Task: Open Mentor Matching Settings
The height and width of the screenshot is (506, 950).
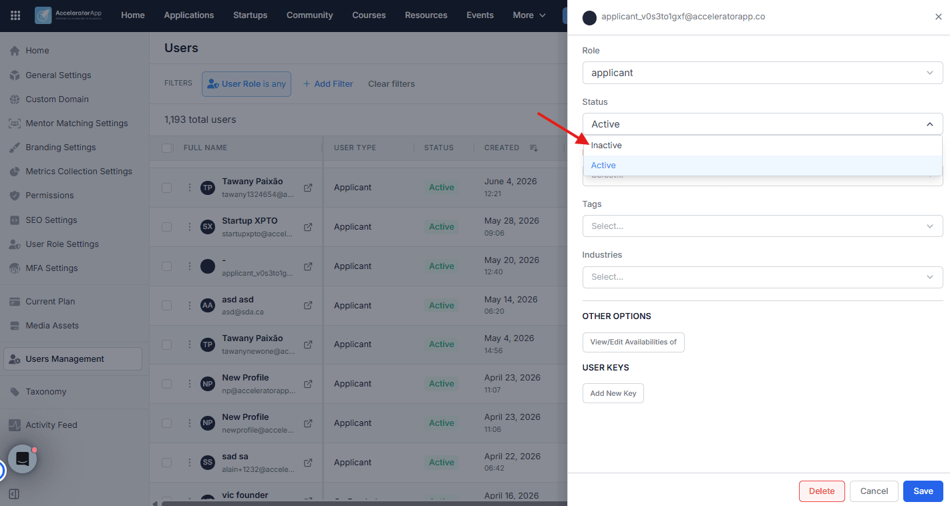Action: pyautogui.click(x=76, y=123)
